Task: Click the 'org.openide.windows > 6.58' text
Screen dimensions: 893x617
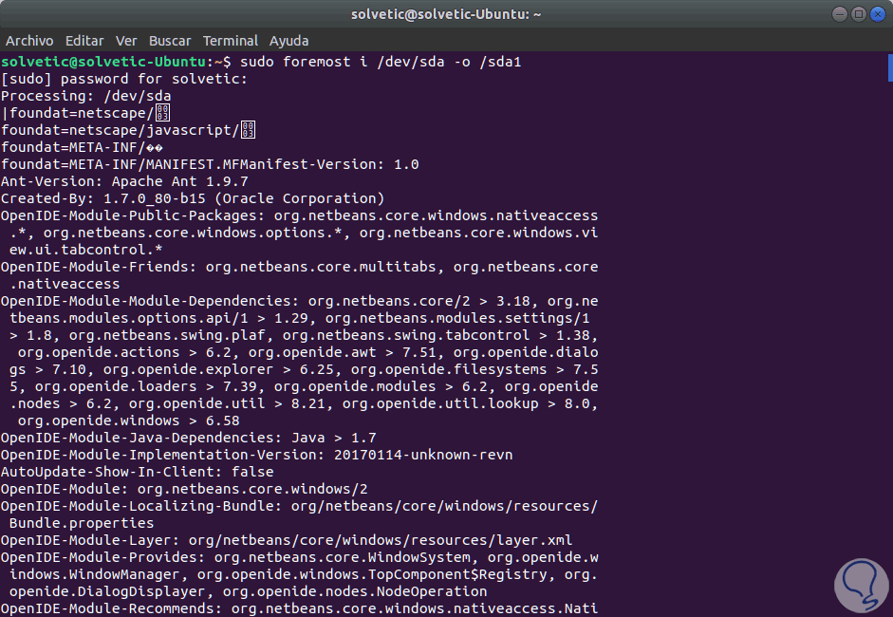Action: [x=129, y=421]
